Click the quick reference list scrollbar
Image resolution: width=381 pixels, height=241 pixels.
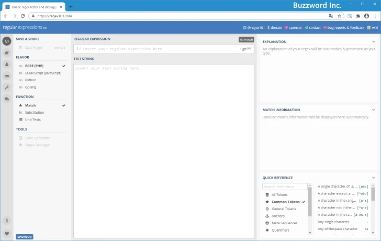tap(374, 194)
